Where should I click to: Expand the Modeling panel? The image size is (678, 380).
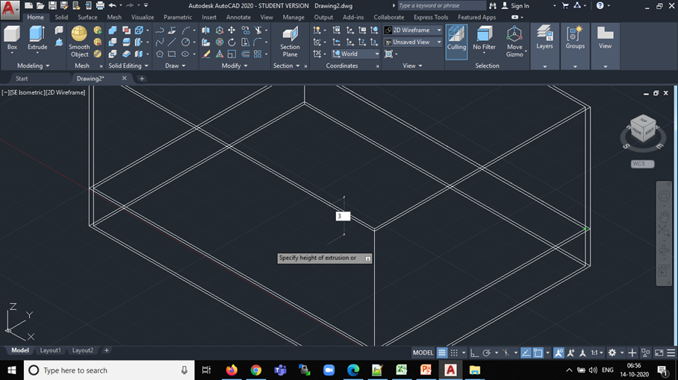coord(34,66)
